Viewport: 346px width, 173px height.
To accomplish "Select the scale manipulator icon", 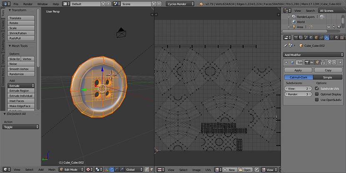I will click(122, 170).
